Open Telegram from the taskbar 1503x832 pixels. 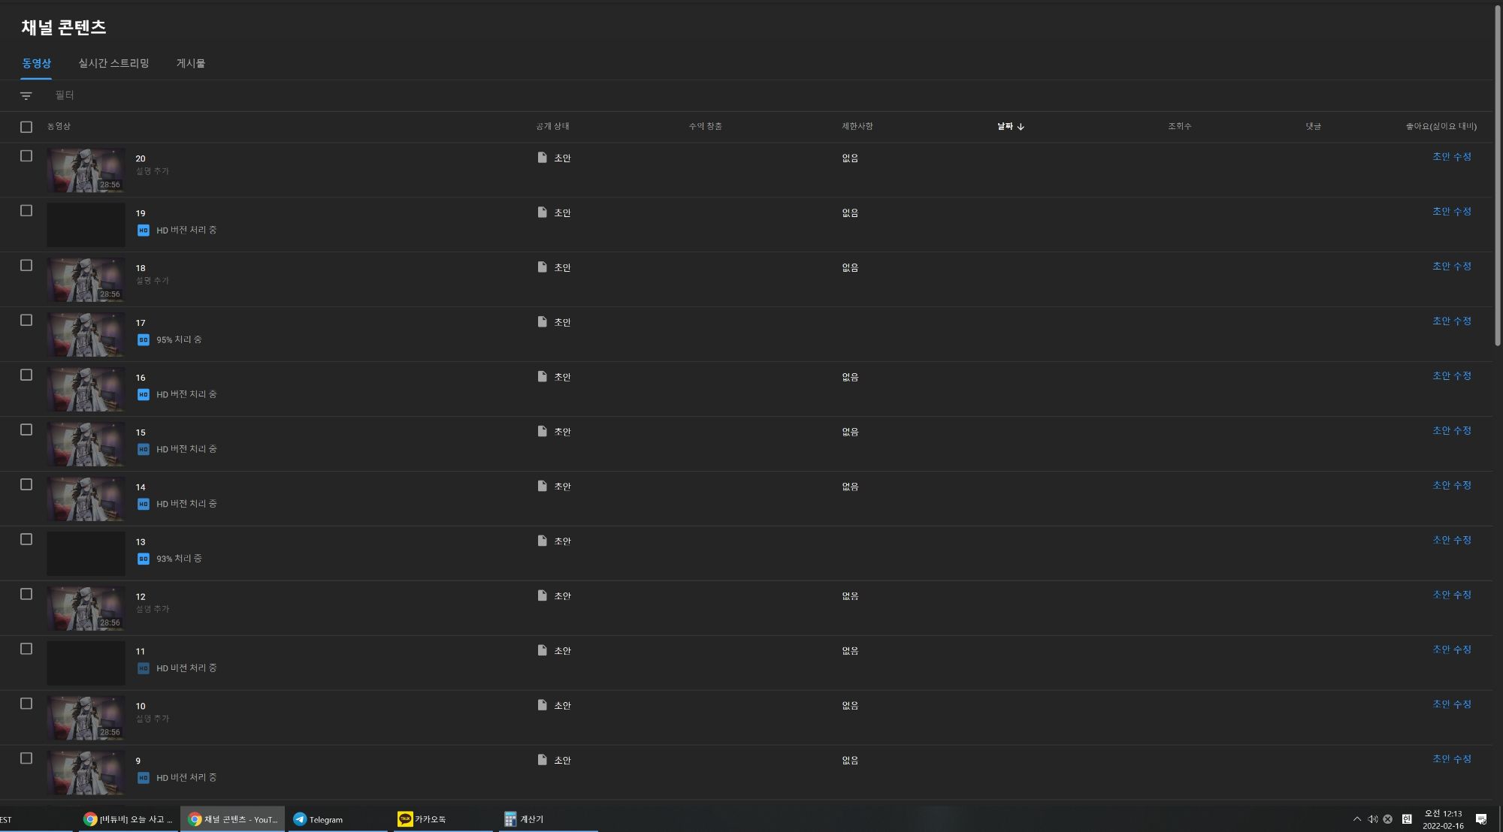point(318,819)
